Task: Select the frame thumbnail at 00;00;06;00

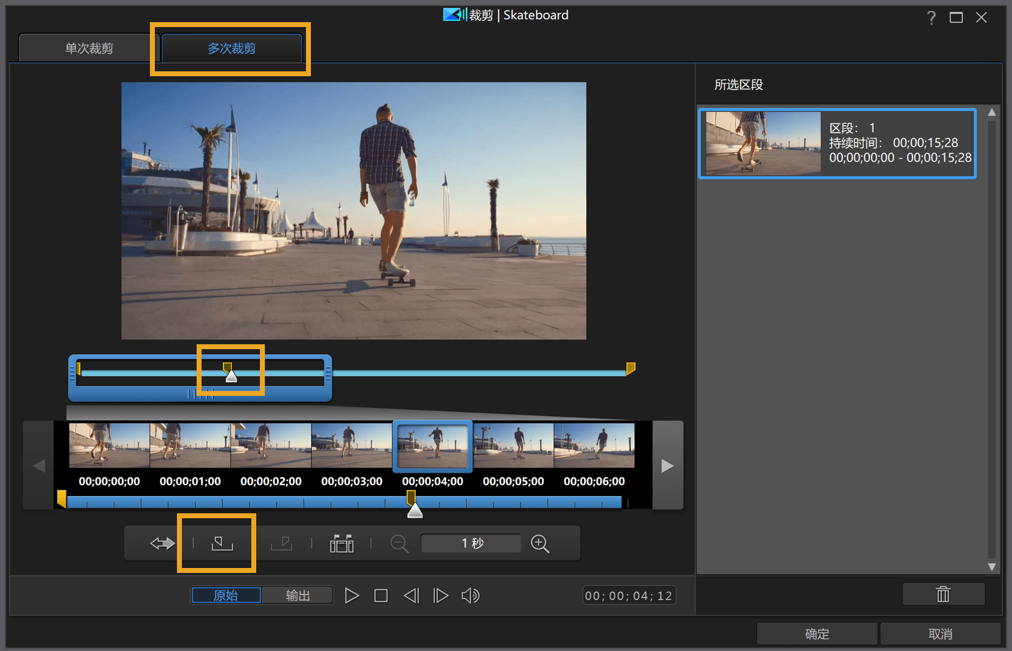Action: [x=594, y=445]
